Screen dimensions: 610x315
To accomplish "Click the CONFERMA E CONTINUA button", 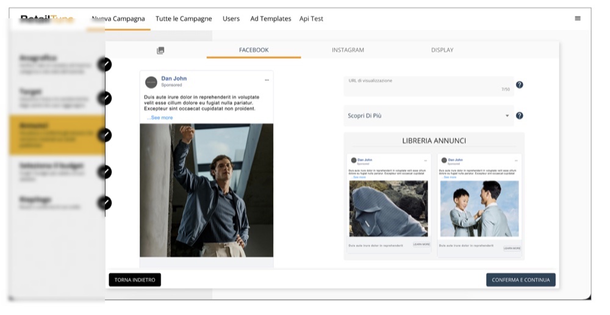I will [x=521, y=280].
